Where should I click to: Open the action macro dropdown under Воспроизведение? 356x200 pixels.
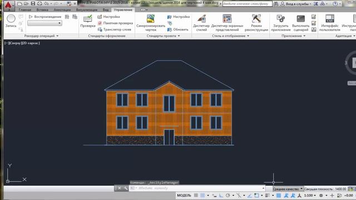[x=44, y=23]
